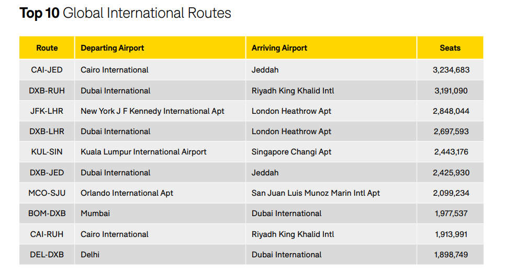515x273 pixels.
Task: Click the Top 10 Global International Routes title
Action: click(x=125, y=13)
